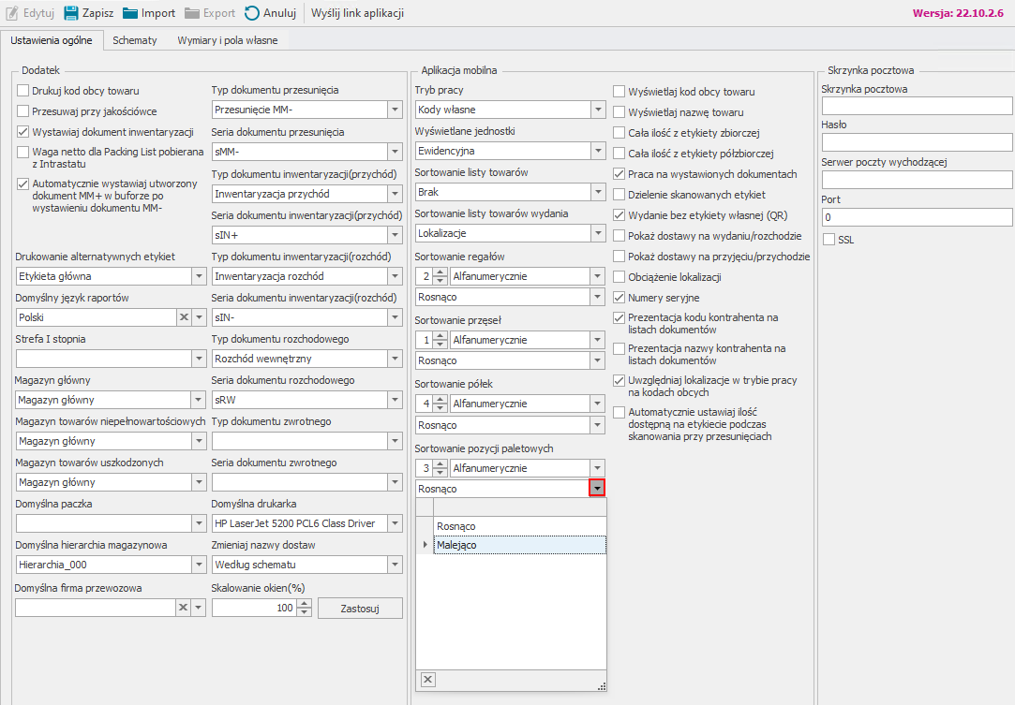
Task: Clear Domyślna firma przewozowa with X icon
Action: coord(184,608)
